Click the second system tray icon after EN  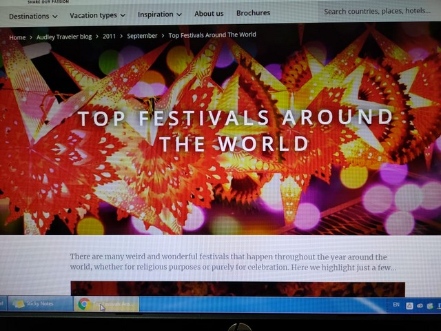pos(420,305)
